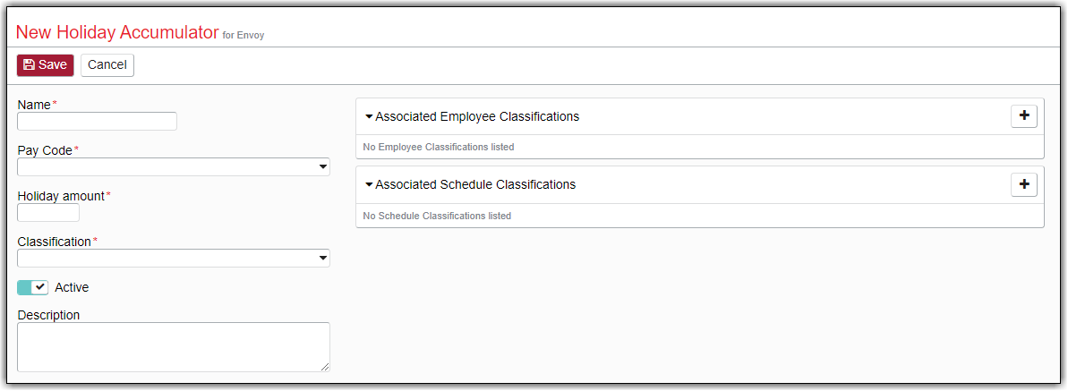Viewport: 1068px width, 391px height.
Task: Click the Active toggle checkmark
Action: (x=40, y=287)
